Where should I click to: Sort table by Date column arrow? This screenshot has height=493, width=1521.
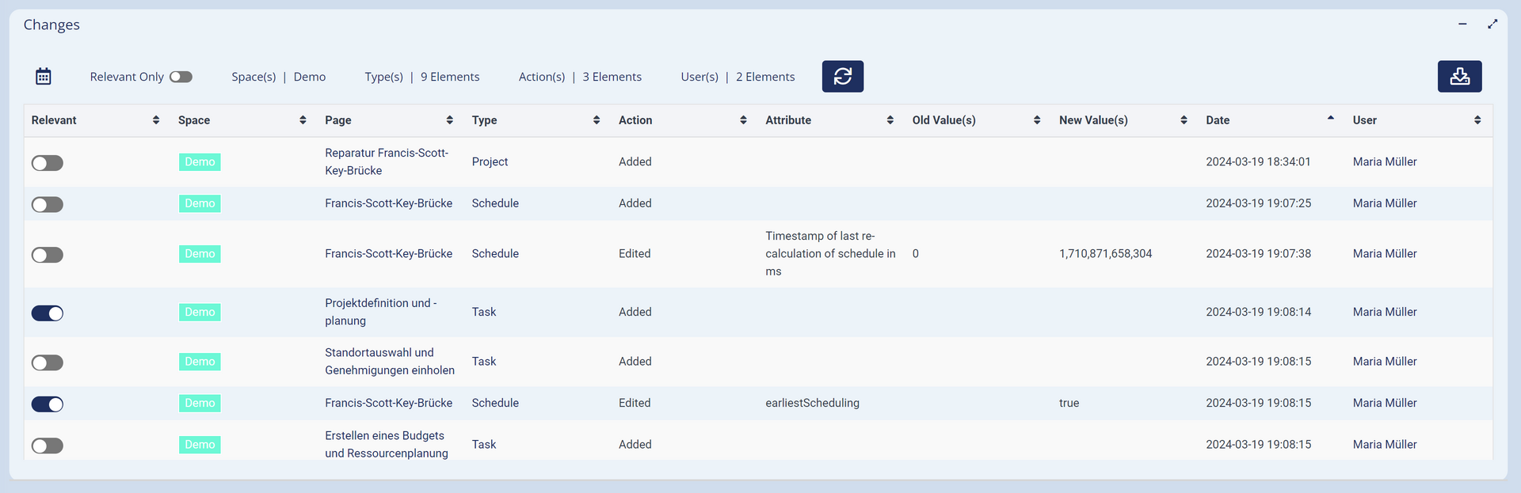coord(1330,119)
